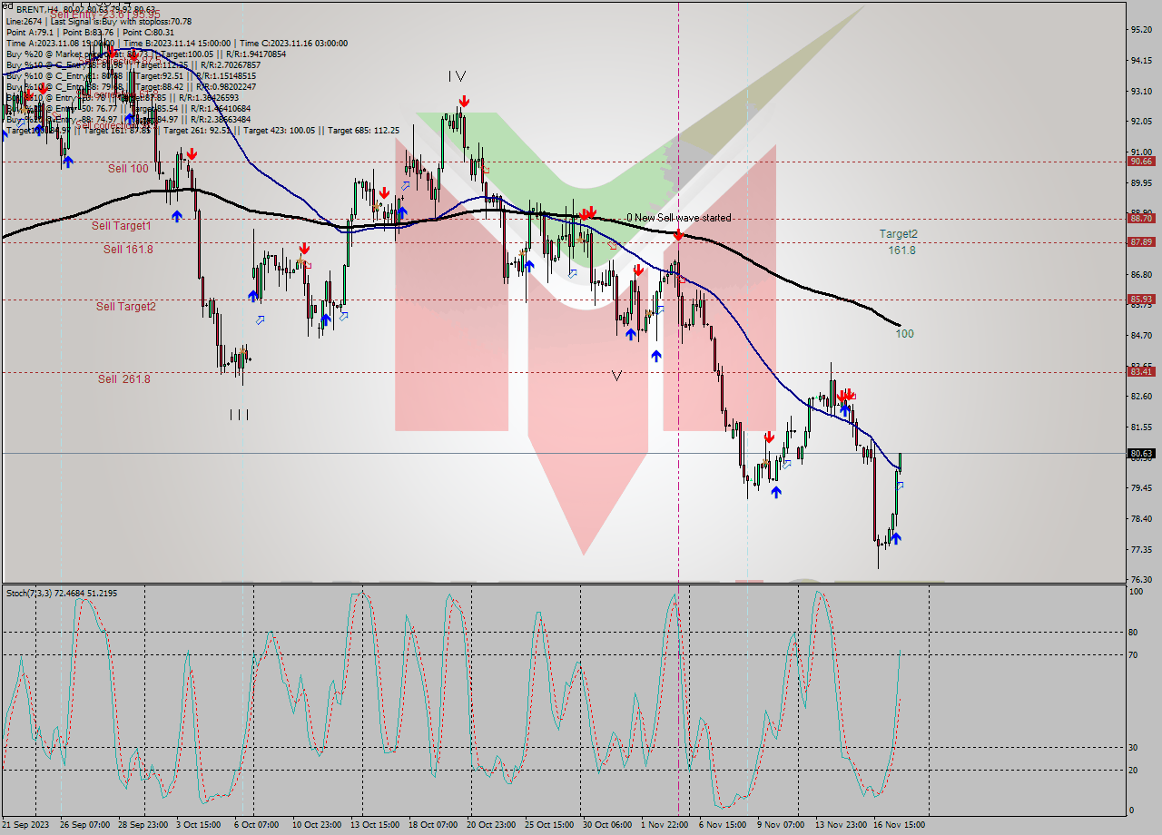Select the Sell 261.8 label
This screenshot has height=835, width=1162.
click(124, 379)
